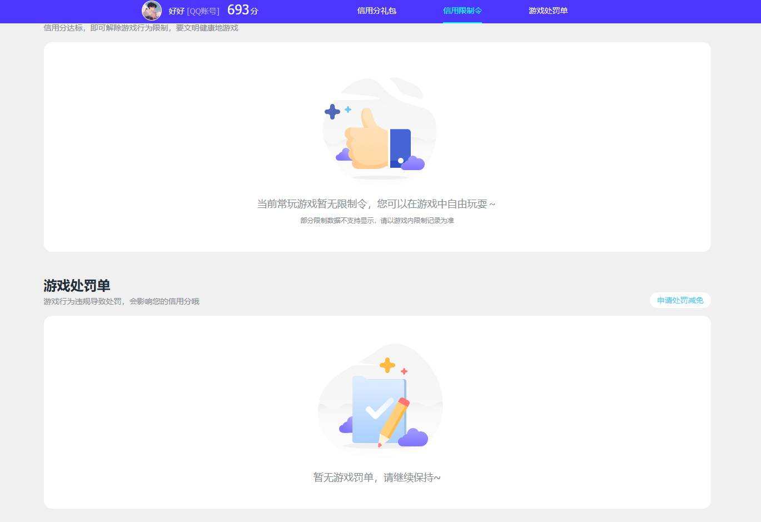761x522 pixels.
Task: Click note 部分限制数据不支持显示
Action: point(338,221)
